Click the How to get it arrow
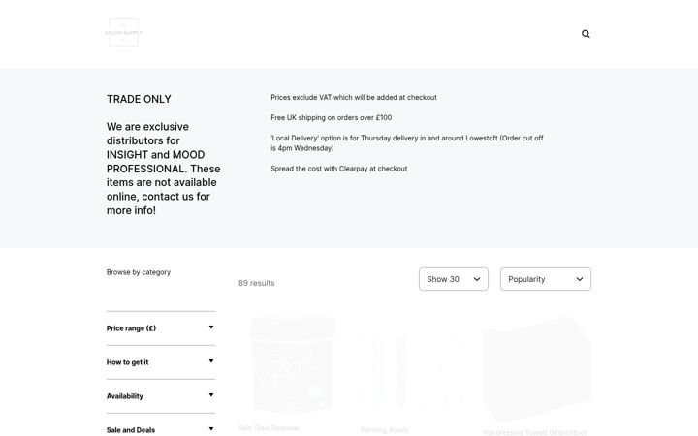The height and width of the screenshot is (436, 698). click(x=211, y=361)
